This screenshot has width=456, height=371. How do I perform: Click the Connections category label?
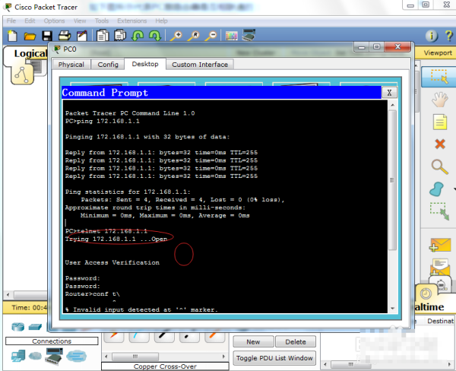pyautogui.click(x=52, y=341)
